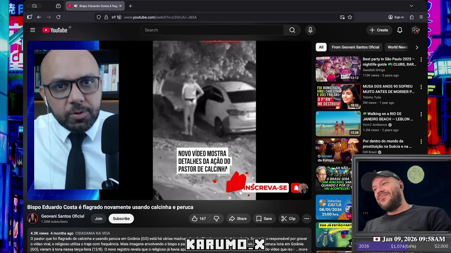Open the sidebar toggle in browser toolbar
Image resolution: width=451 pixels, height=253 pixels.
tap(30, 17)
